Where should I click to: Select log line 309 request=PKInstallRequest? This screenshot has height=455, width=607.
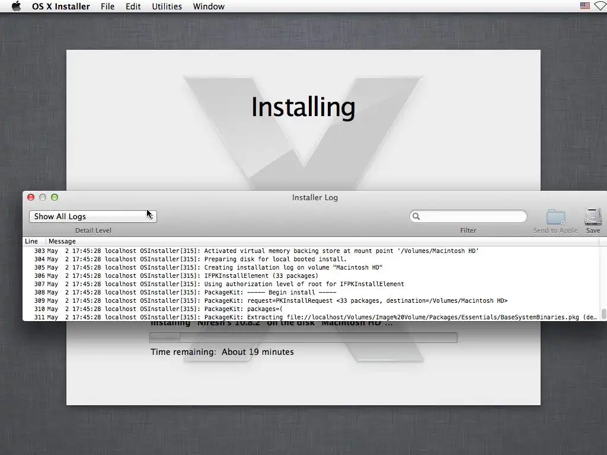pyautogui.click(x=311, y=300)
